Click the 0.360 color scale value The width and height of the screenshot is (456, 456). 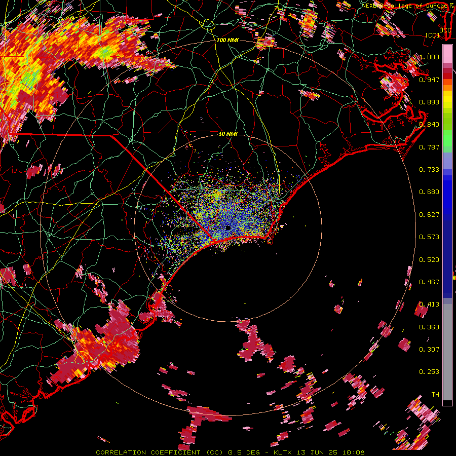[x=429, y=327]
